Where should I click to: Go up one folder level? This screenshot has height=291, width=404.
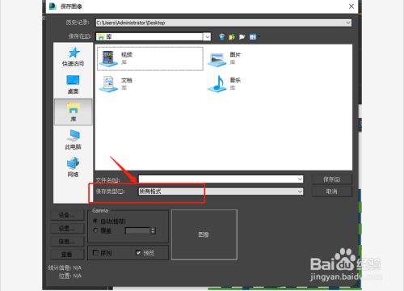[232, 36]
